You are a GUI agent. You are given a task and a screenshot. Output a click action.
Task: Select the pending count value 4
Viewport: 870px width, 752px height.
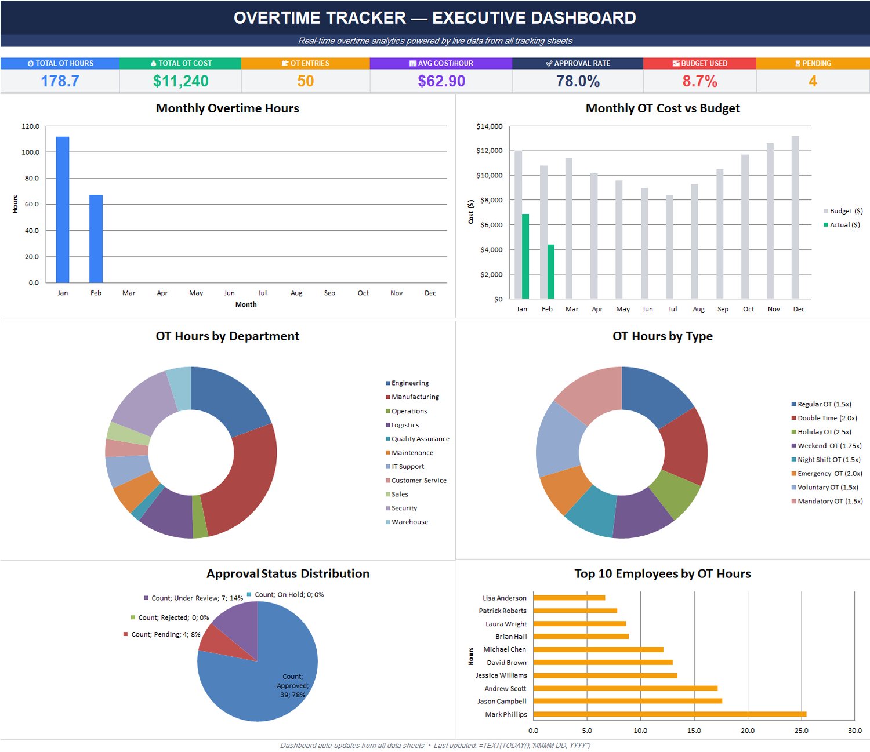point(813,81)
